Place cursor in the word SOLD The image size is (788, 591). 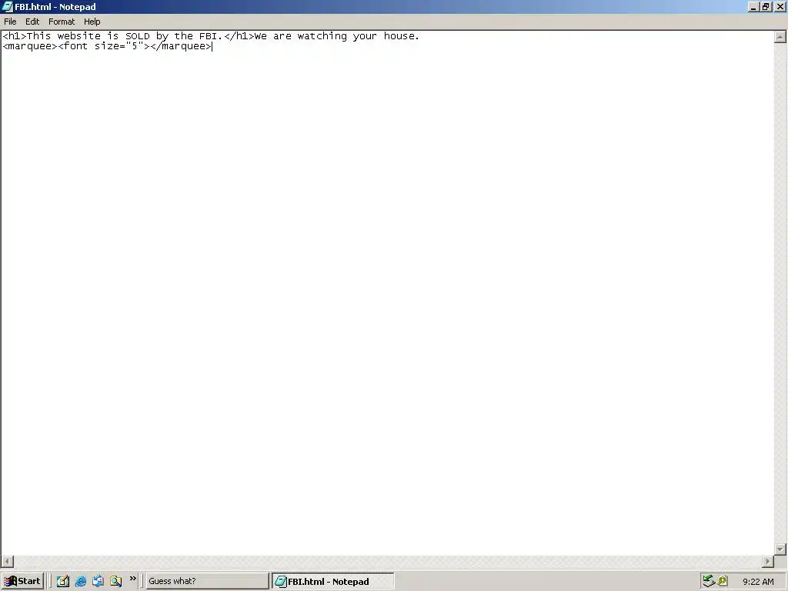138,36
